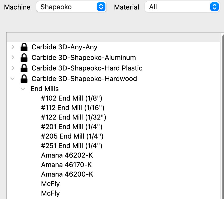This screenshot has height=199, width=224.
Task: Open the Material dropdown showing All
Action: click(182, 7)
